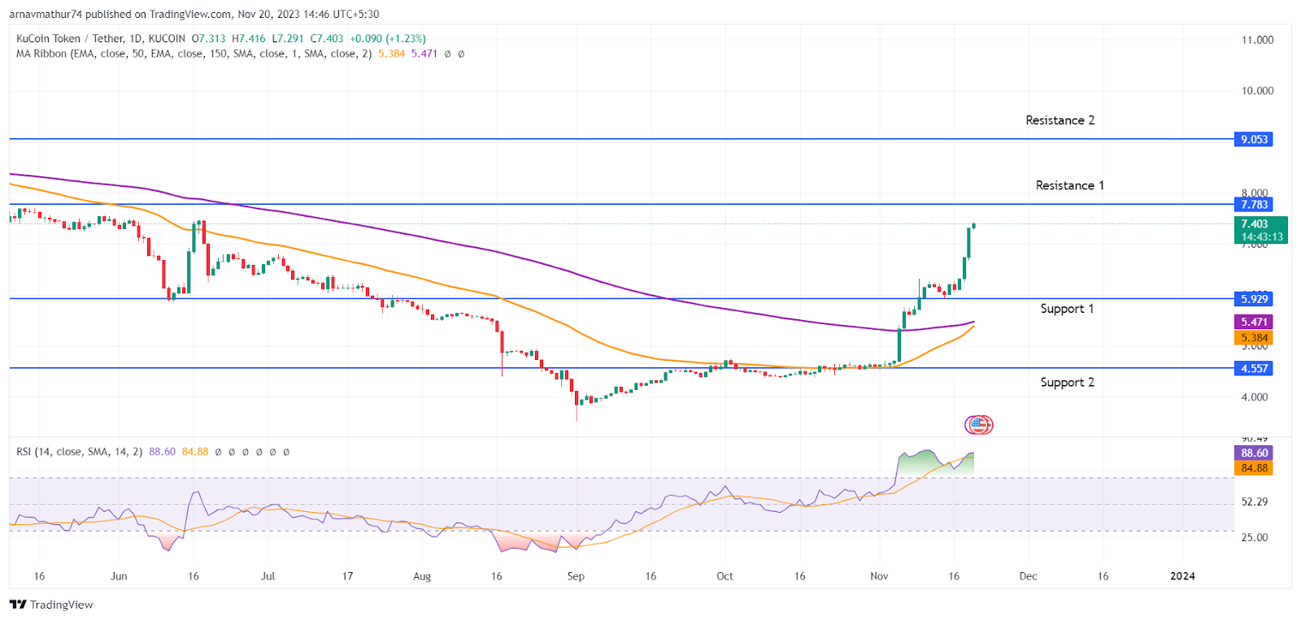Click the purple 5.471 value in MA Ribbon legend
The height and width of the screenshot is (620, 1301).
(424, 54)
